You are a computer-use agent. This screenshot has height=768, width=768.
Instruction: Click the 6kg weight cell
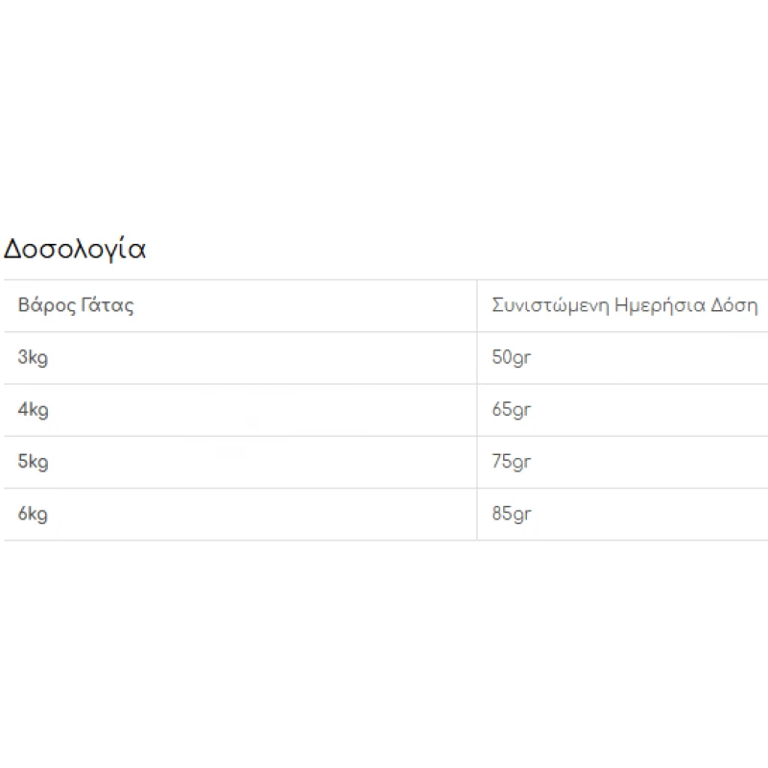coord(240,515)
